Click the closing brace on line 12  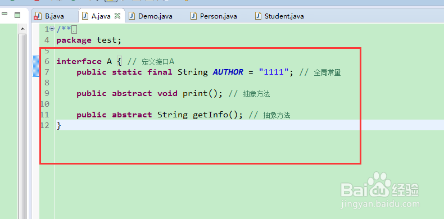[58, 125]
